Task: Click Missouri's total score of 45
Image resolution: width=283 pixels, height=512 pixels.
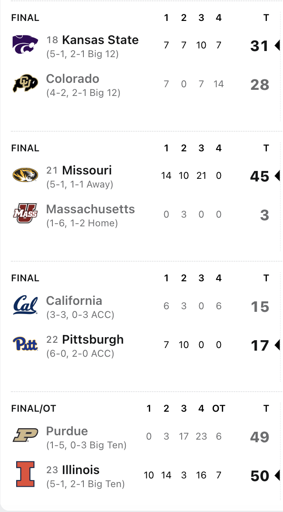Action: tap(259, 176)
